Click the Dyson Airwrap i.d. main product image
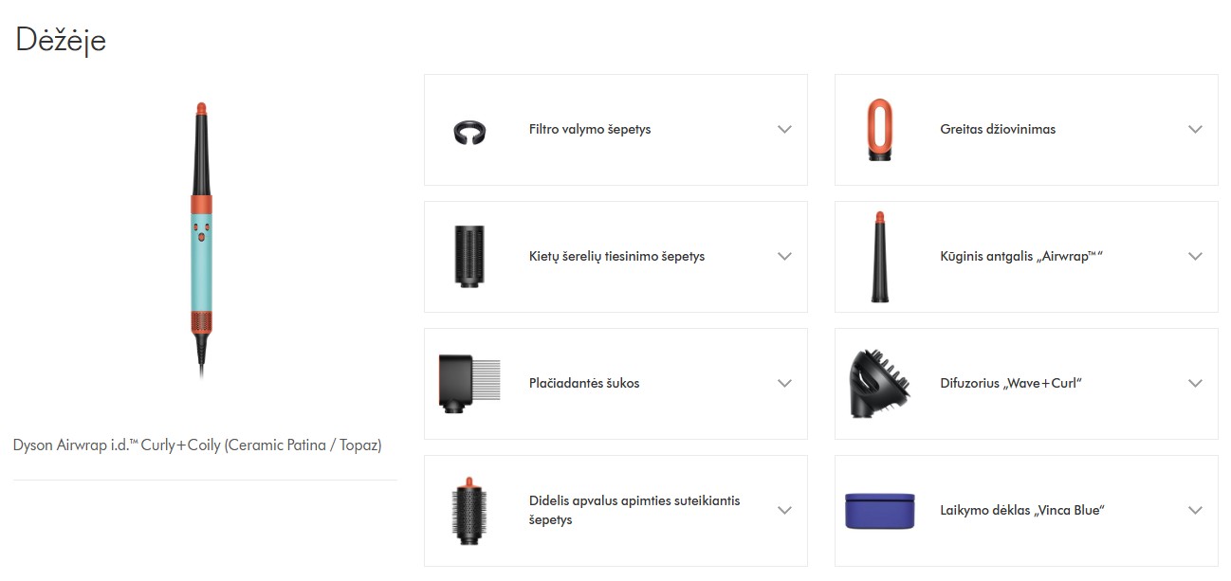Viewport: 1231px width, 581px height. [201, 242]
